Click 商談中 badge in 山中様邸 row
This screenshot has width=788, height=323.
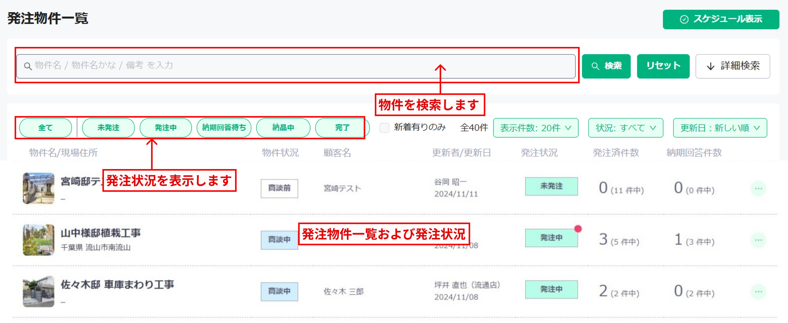click(279, 240)
